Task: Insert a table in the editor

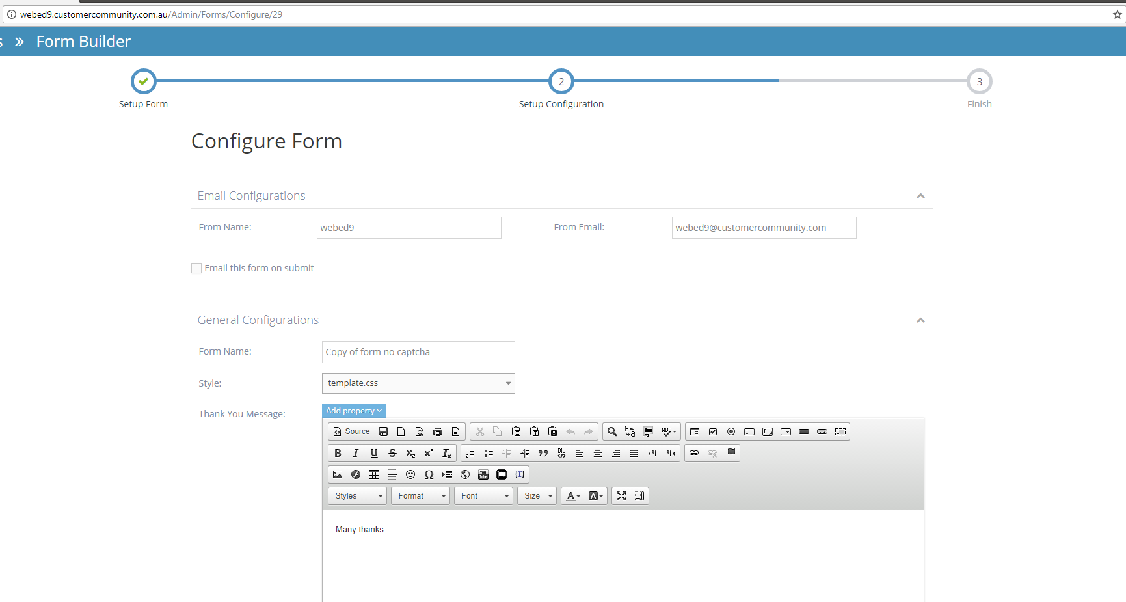Action: [x=374, y=474]
